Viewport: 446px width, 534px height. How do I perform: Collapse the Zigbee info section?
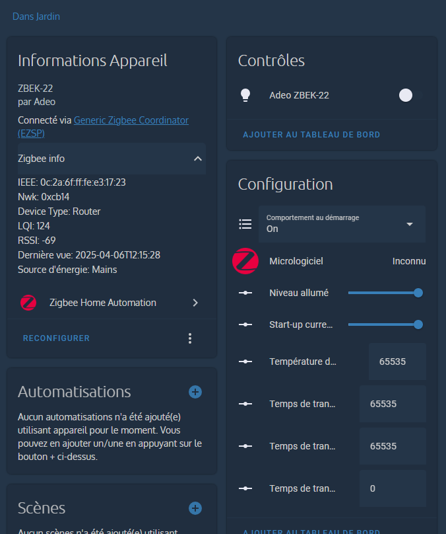click(197, 159)
